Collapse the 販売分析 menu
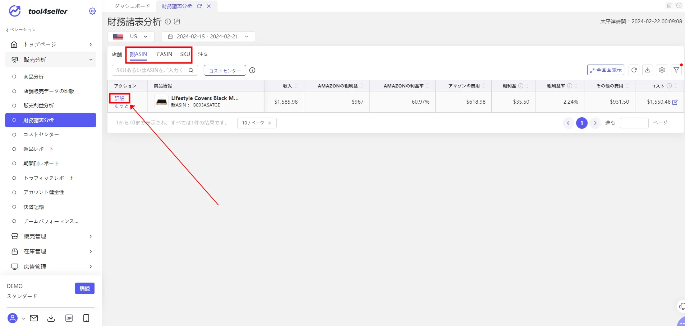The height and width of the screenshot is (326, 685). (51, 60)
